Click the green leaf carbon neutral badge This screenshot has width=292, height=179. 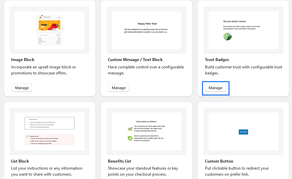[227, 37]
